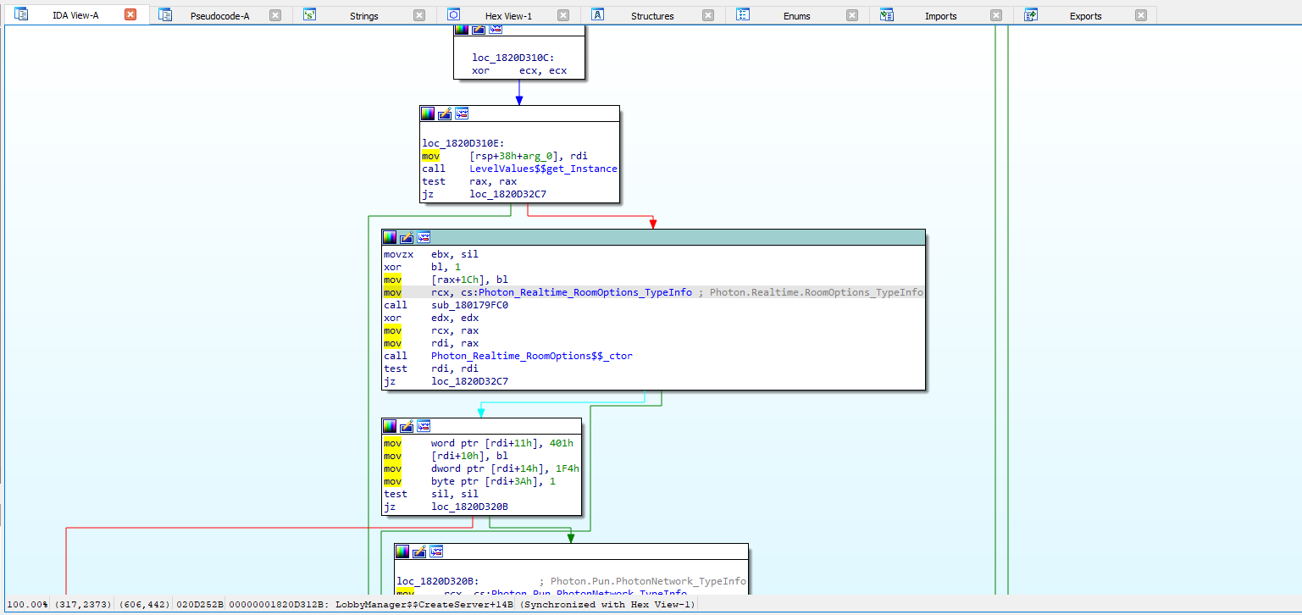Select the 'movzx ebx, sil' instruction
Viewport: 1302px width, 615px height.
(x=431, y=254)
